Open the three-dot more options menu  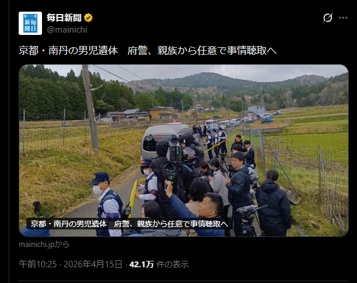point(343,17)
